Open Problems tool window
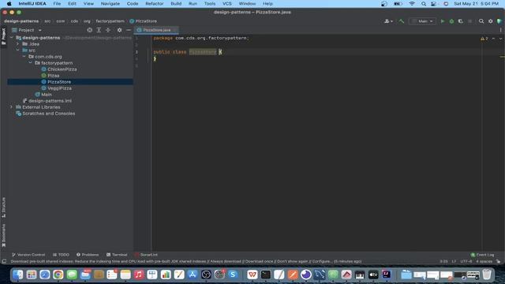Screen dimensions: 505x284 (x=88, y=255)
